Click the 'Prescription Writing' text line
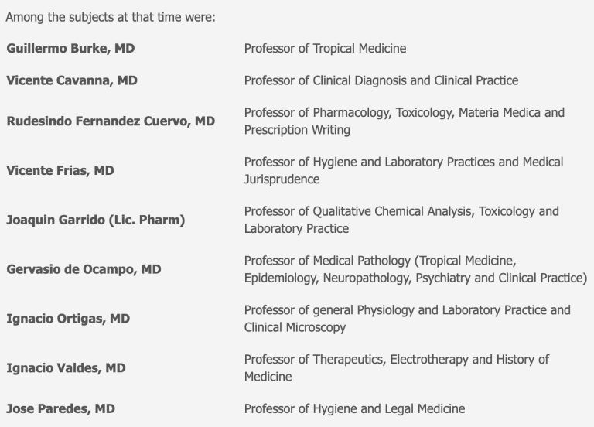The image size is (594, 427). [297, 130]
